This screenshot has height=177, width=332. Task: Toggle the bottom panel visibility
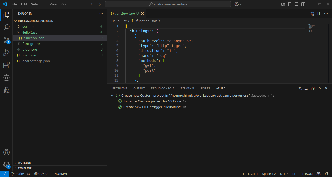(x=296, y=4)
